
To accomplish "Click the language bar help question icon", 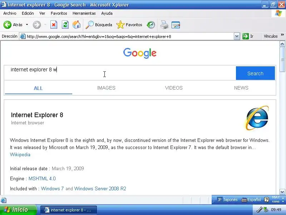I will pyautogui.click(x=266, y=200).
